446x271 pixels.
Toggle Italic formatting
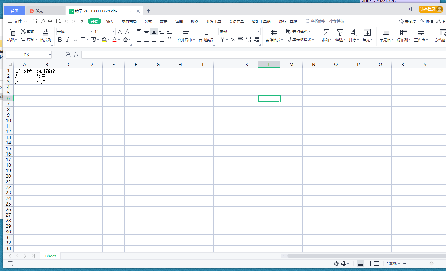tap(68, 40)
